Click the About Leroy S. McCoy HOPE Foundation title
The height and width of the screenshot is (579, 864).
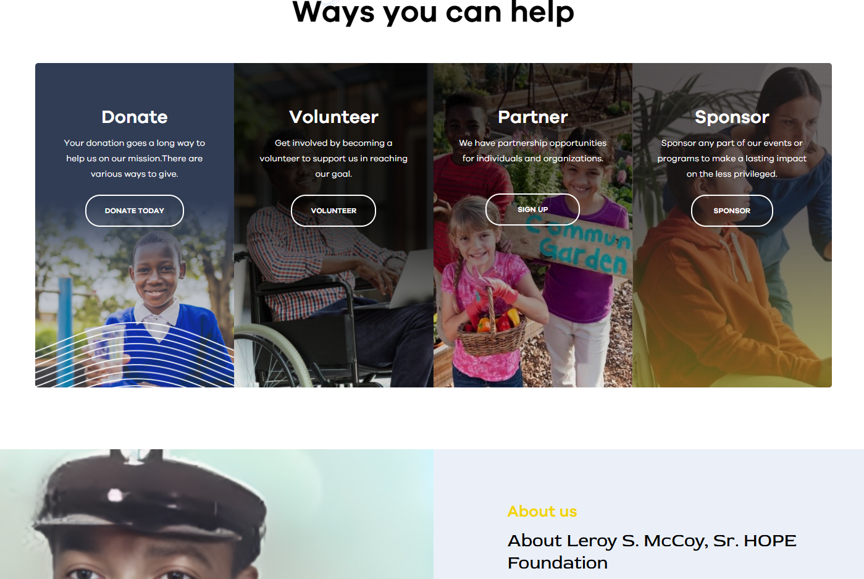[652, 552]
